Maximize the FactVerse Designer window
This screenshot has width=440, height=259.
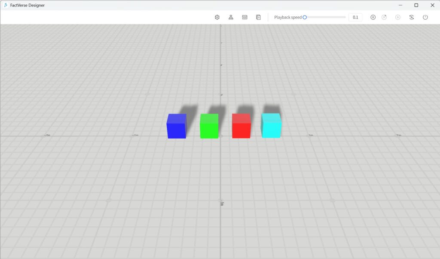416,5
